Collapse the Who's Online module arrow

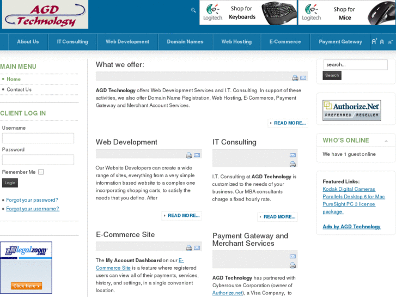pyautogui.click(x=386, y=141)
